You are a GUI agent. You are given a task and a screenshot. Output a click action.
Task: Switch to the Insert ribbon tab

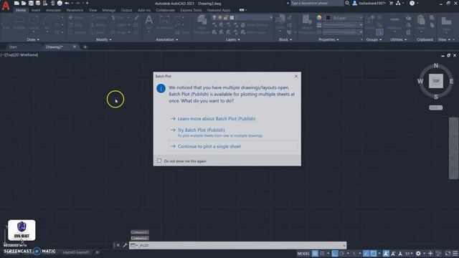36,10
